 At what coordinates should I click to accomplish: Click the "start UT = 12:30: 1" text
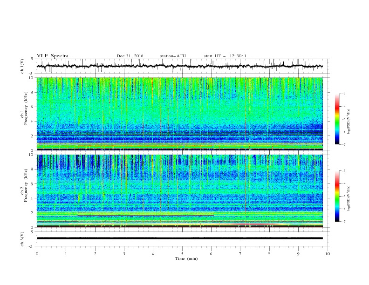[x=225, y=56]
